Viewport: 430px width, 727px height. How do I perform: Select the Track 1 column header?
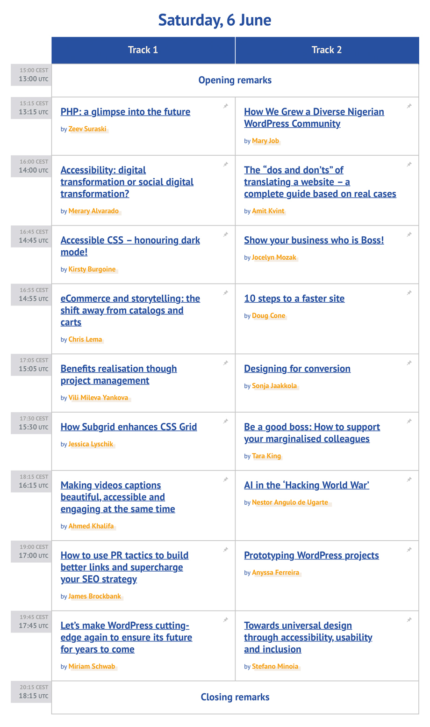pyautogui.click(x=143, y=50)
